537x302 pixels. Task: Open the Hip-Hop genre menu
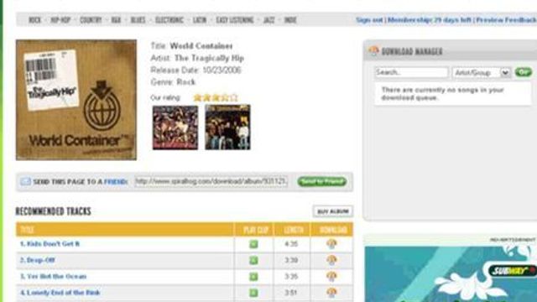[x=60, y=20]
